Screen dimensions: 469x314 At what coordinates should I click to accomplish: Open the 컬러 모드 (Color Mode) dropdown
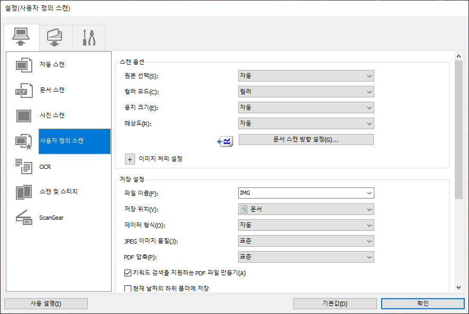[306, 92]
